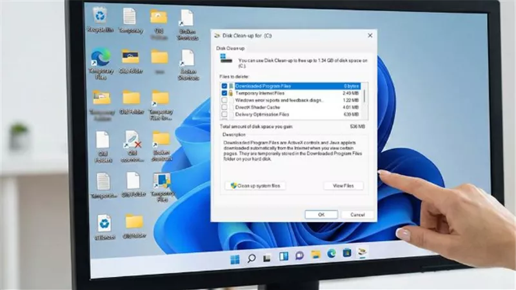Check Windows error reports and feedback checkbox

[224, 101]
